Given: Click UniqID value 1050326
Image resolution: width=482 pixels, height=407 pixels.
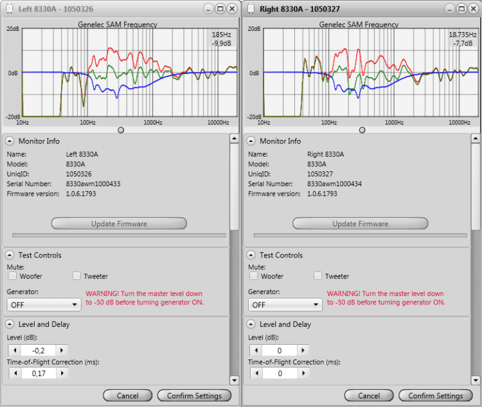Looking at the screenshot, I should click(78, 174).
